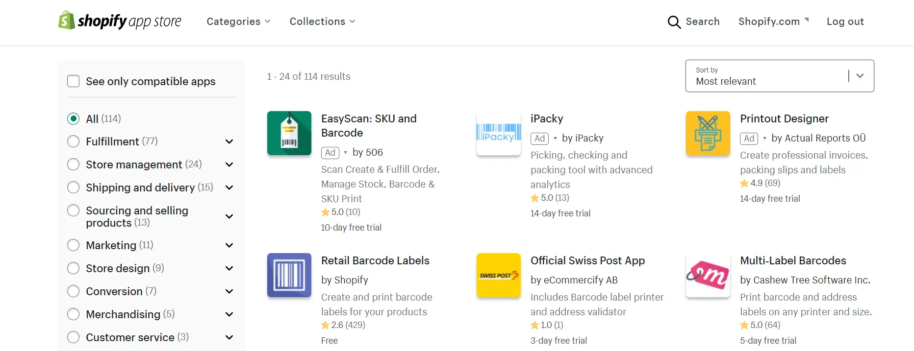Enable See only compatible apps checkbox
The height and width of the screenshot is (351, 914).
coord(74,81)
